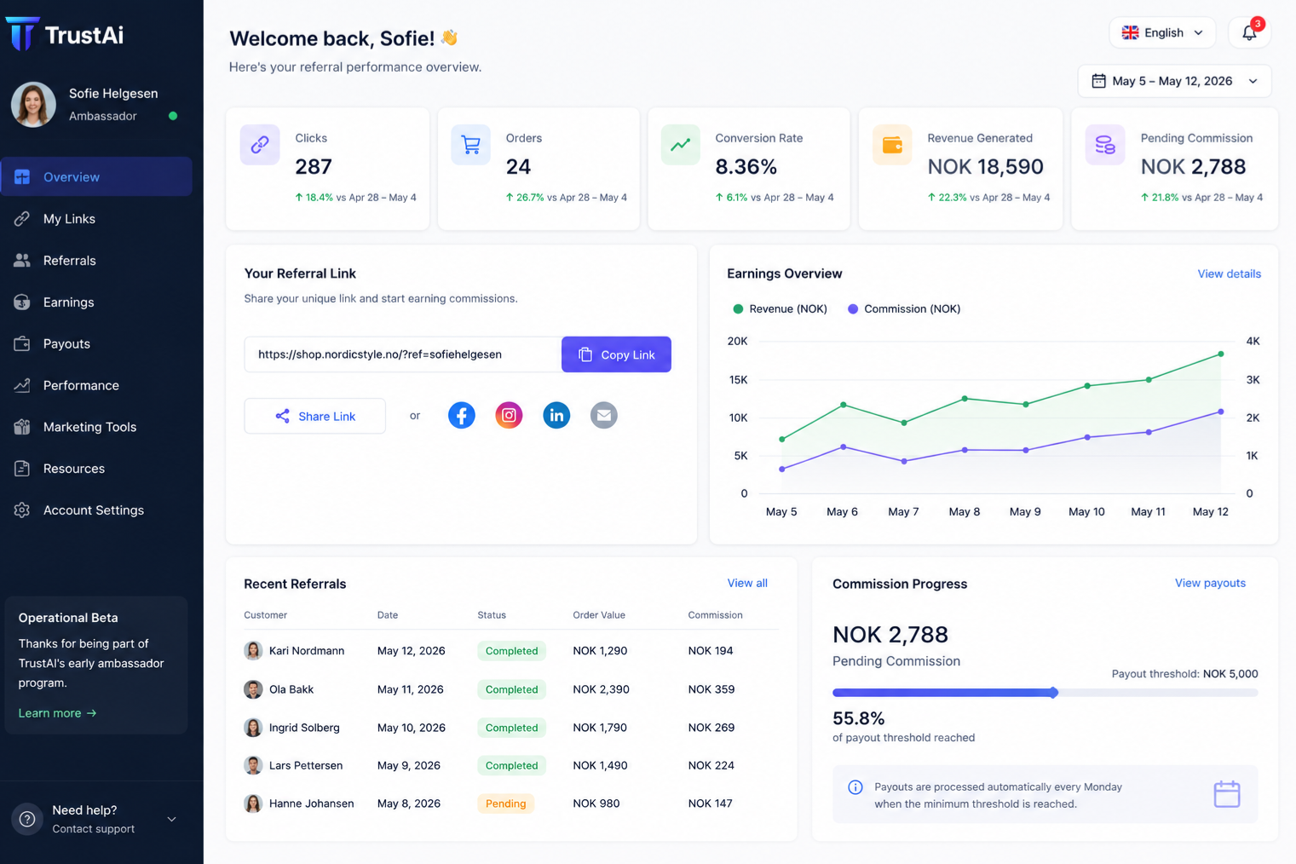
Task: Click the Orders shopping cart icon
Action: 470,145
